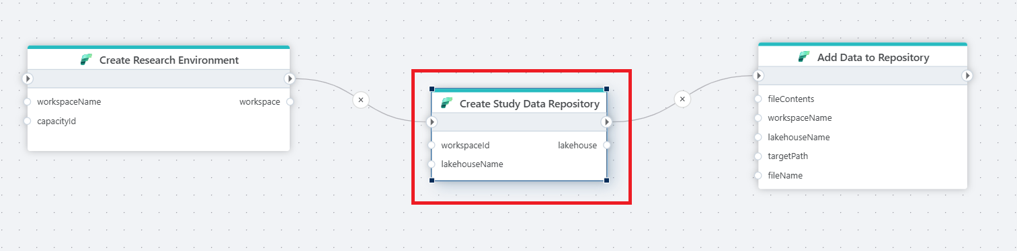Click Fabric icon on Add Data to Repository node

(x=804, y=57)
